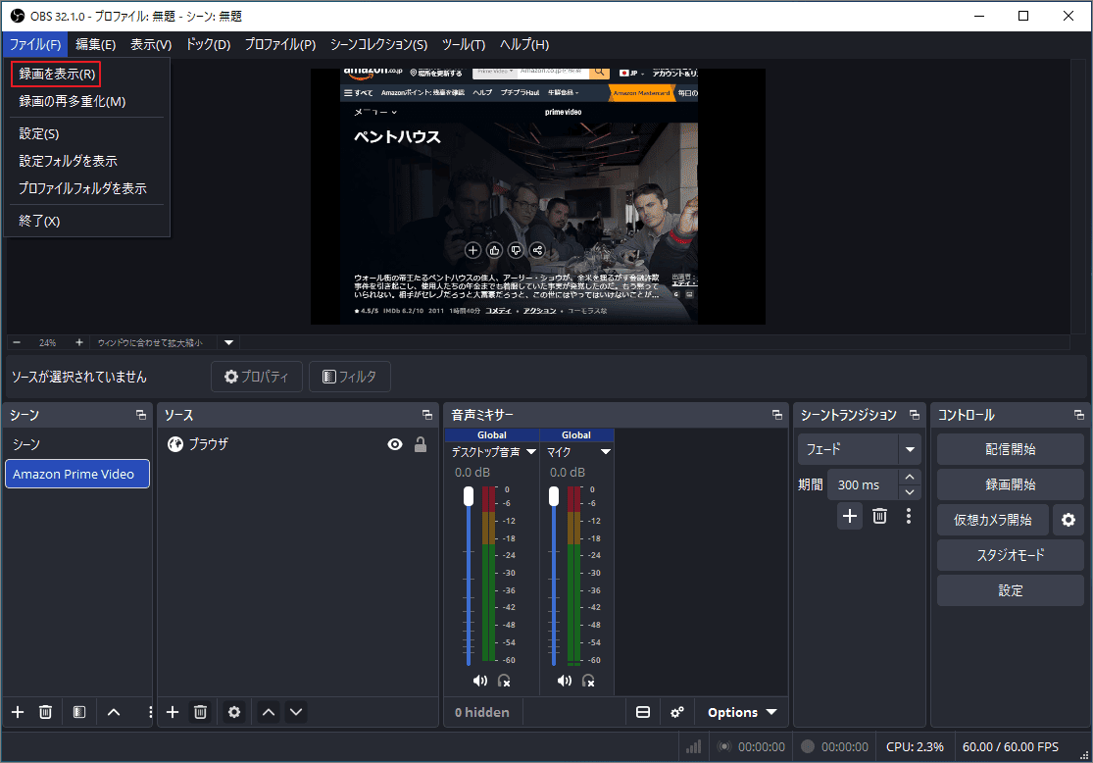Choose 設定フォルダを表示 menu entry
This screenshot has height=763, width=1093.
pos(87,161)
